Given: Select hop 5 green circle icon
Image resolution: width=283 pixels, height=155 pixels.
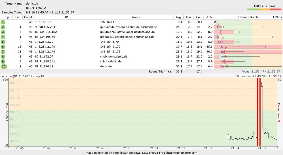Looking at the screenshot, I should click(x=3, y=42).
